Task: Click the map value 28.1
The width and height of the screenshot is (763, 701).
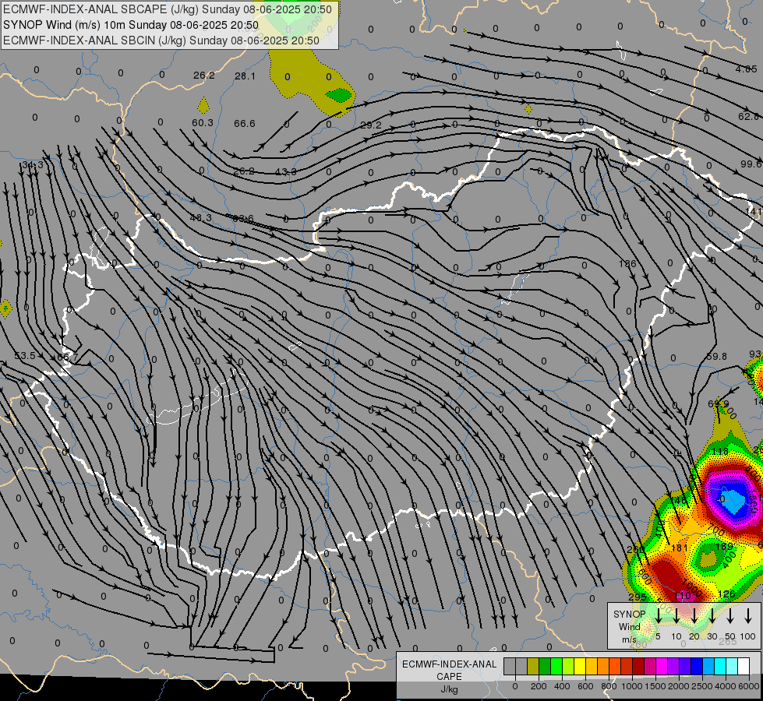Action: pos(245,76)
